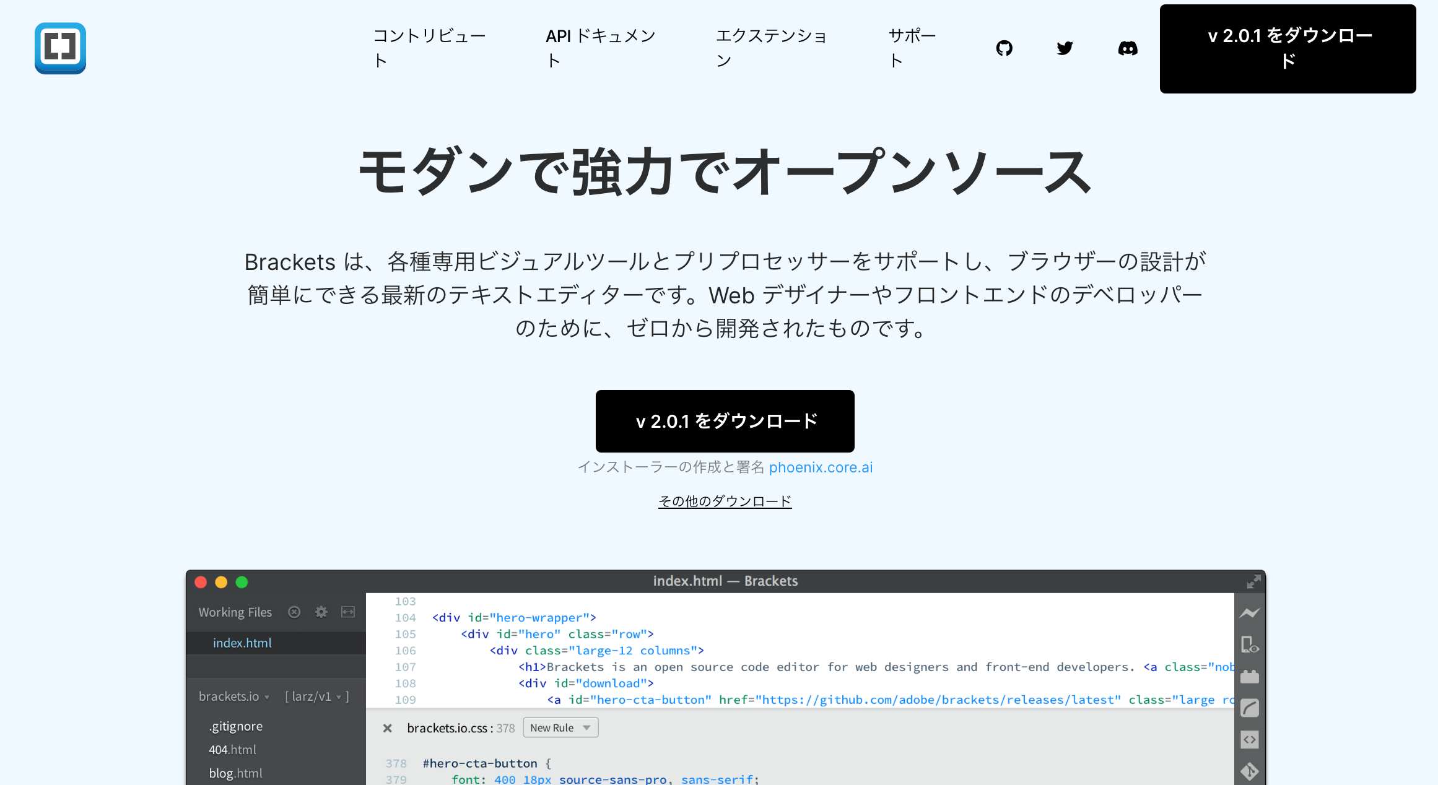Open the サポート nav item

(912, 48)
